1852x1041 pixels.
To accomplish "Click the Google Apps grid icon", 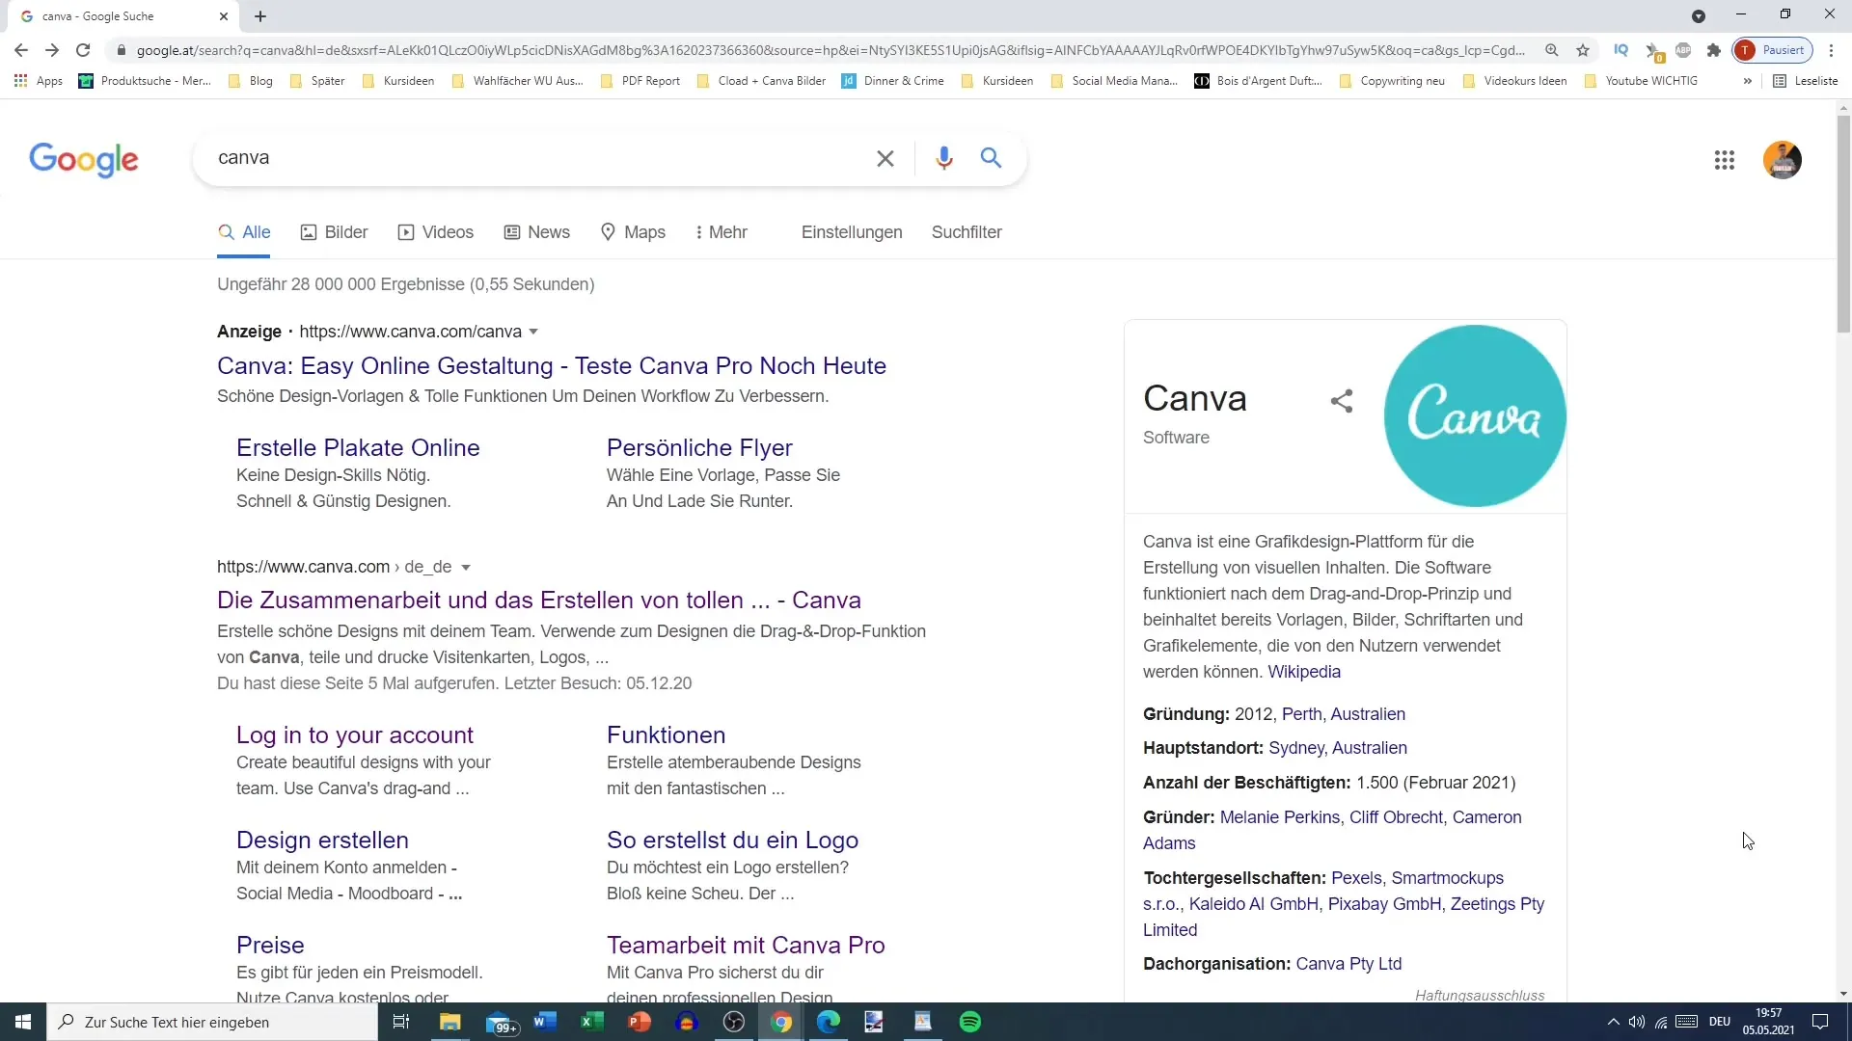I will (1726, 158).
